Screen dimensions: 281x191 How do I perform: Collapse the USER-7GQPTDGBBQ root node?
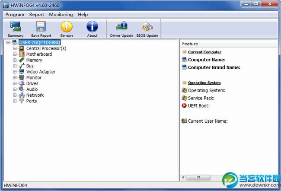(x=8, y=42)
